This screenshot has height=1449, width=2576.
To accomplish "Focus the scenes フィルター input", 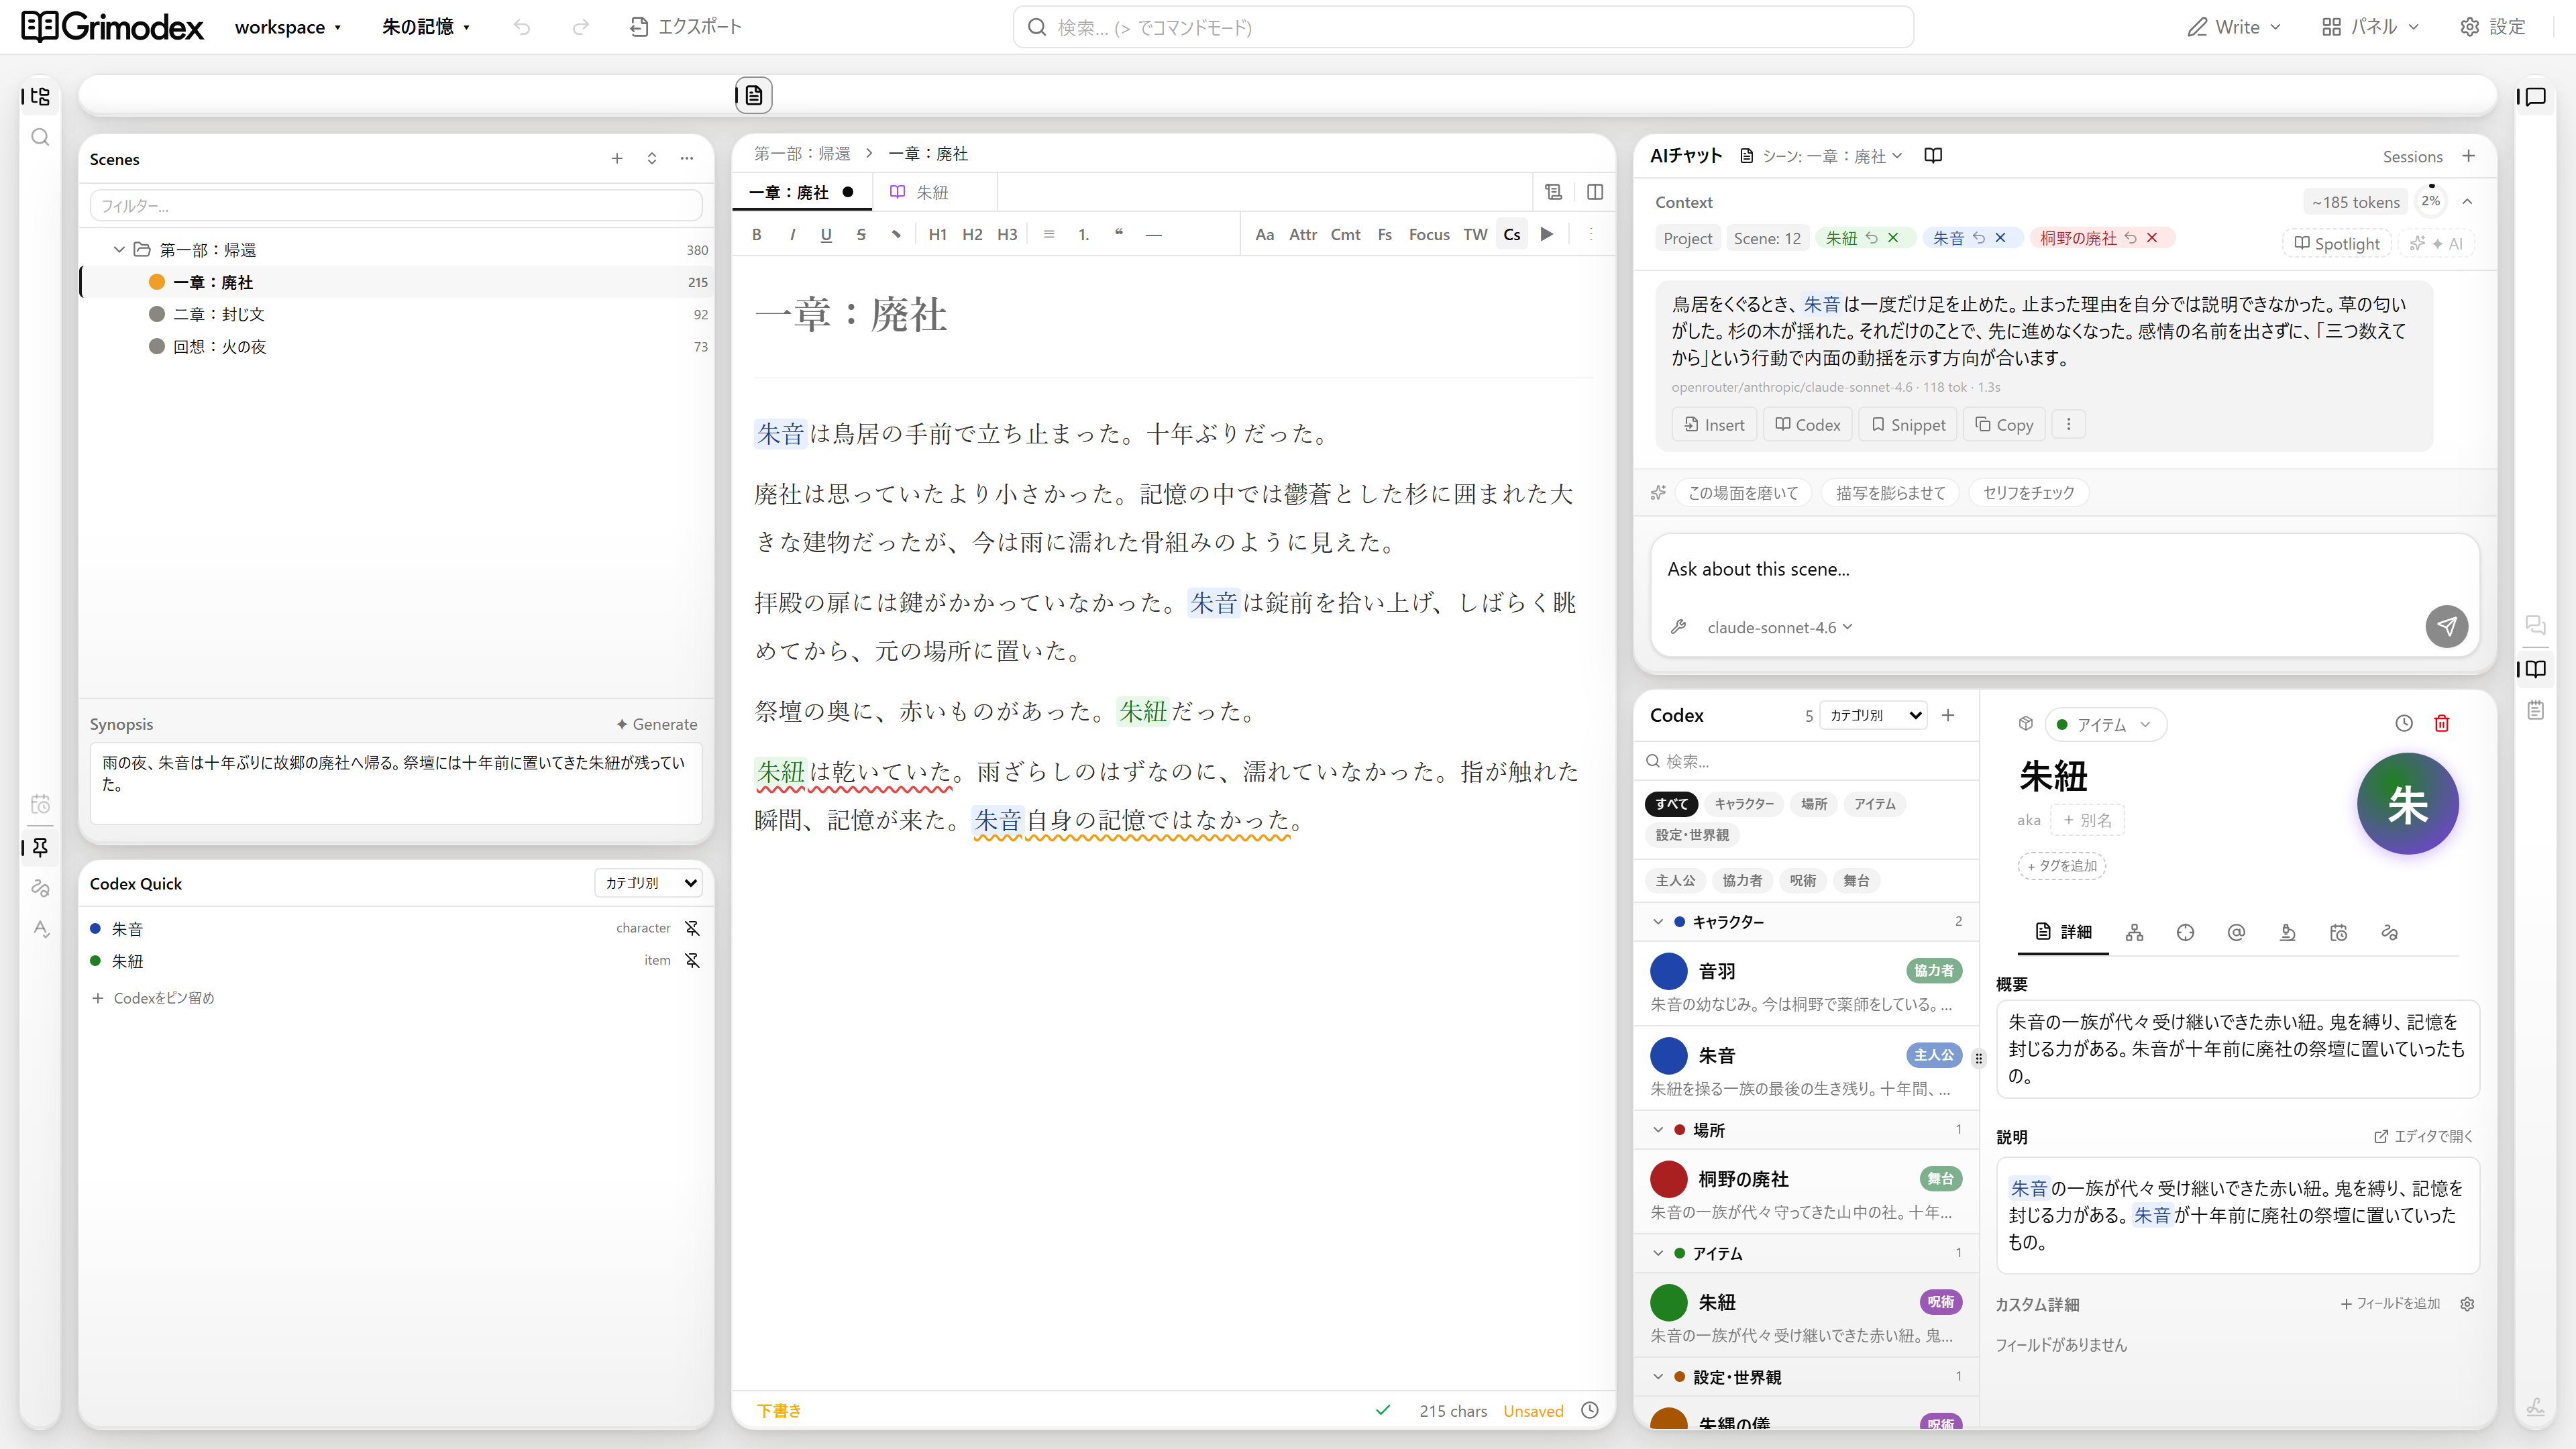I will point(396,205).
